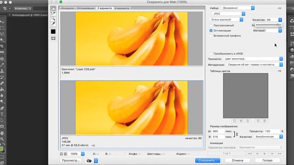Click the animation play button
The height and width of the screenshot is (165, 294).
pos(265,154)
